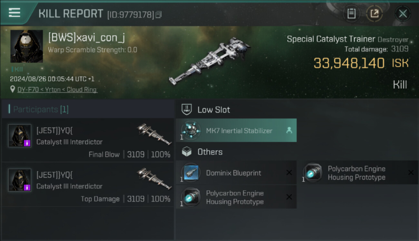Copy the kill report ID
Screen dimensions: 419x241
pyautogui.click(x=158, y=15)
